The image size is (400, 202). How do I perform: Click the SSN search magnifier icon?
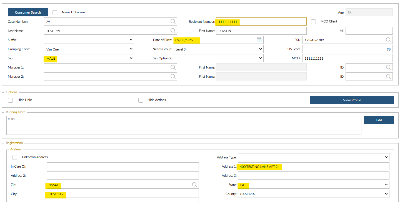coord(388,40)
